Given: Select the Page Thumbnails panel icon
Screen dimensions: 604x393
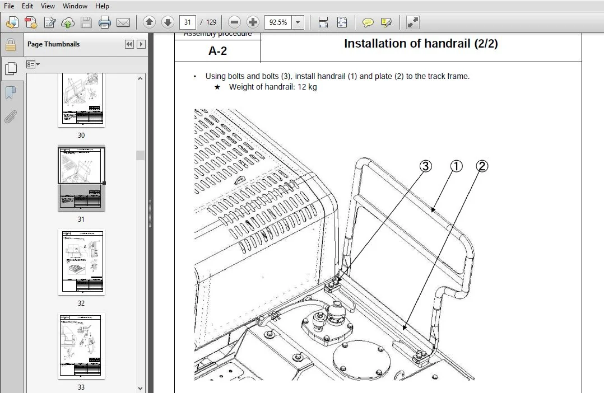Looking at the screenshot, I should point(11,68).
